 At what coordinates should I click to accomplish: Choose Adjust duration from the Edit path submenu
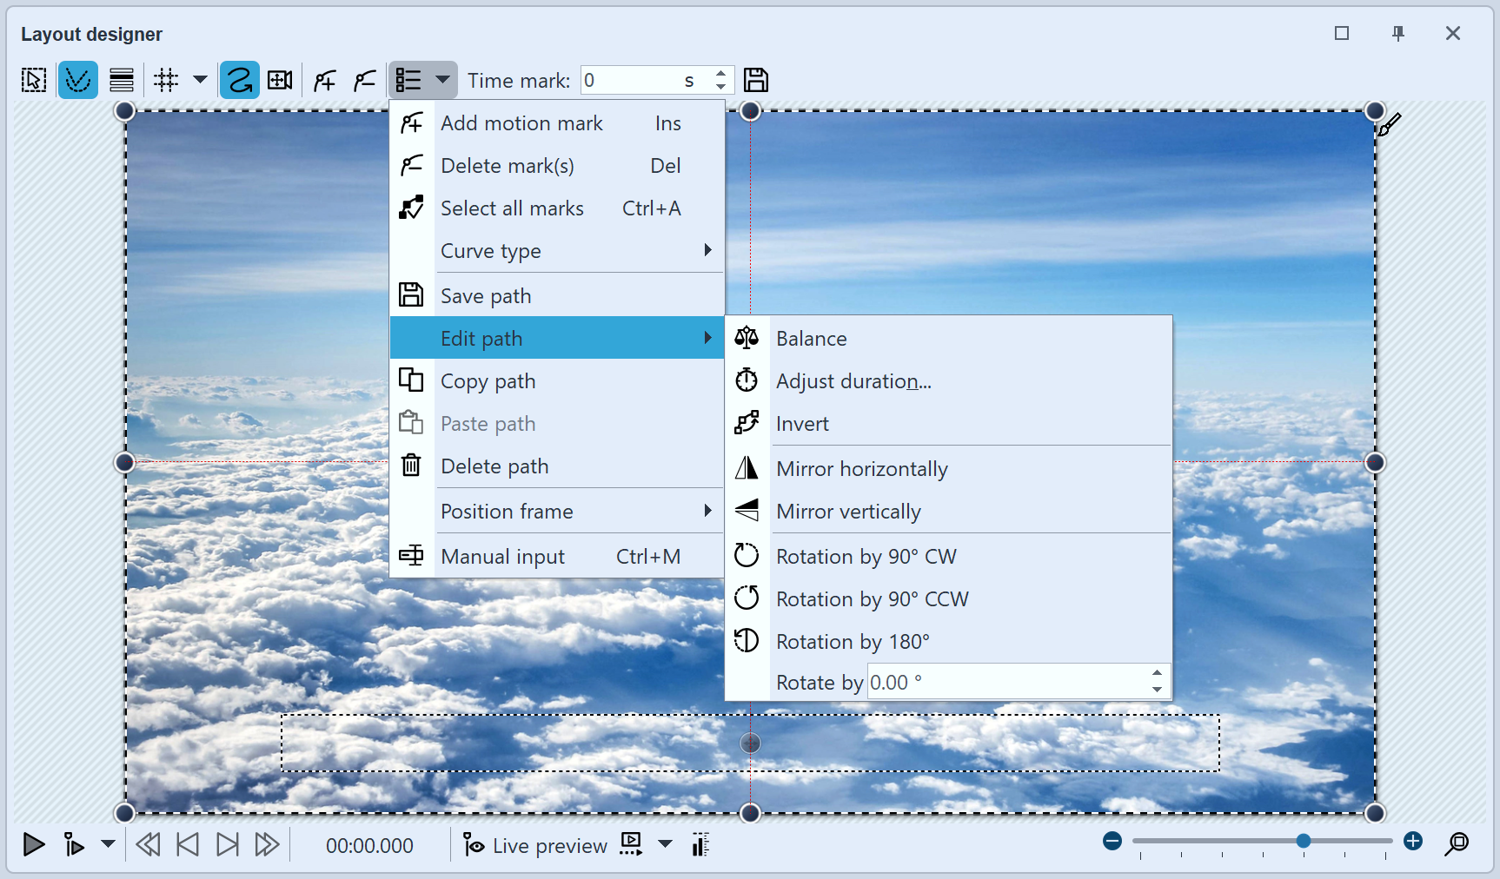point(853,380)
